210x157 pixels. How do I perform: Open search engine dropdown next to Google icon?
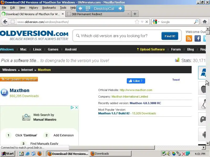159,22
